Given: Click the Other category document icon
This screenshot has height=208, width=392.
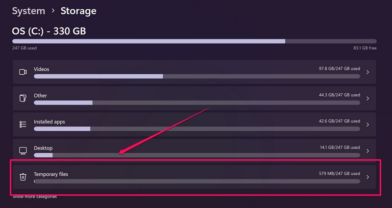Looking at the screenshot, I should tap(23, 98).
